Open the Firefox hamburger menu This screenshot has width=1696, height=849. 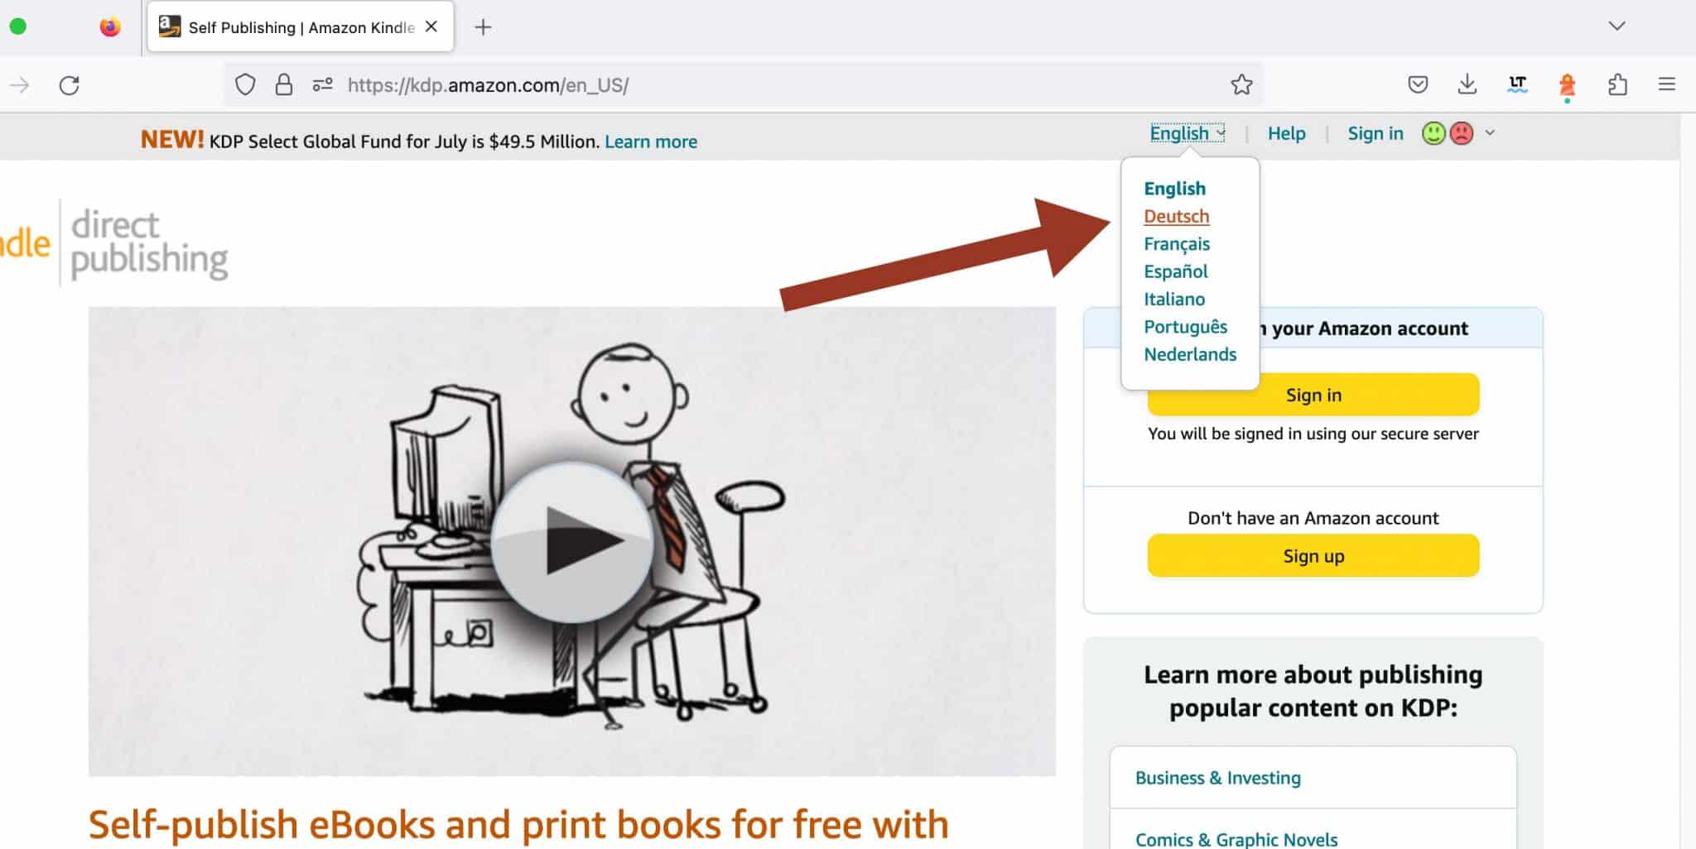1667,84
